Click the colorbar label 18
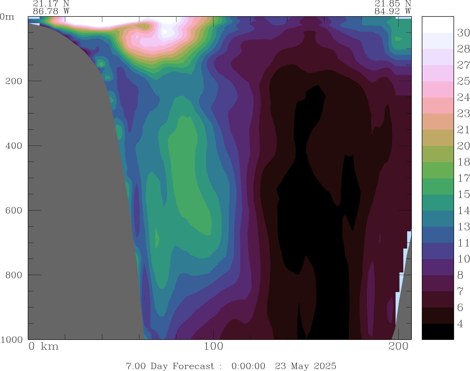Image resolution: width=470 pixels, height=371 pixels. pyautogui.click(x=463, y=162)
